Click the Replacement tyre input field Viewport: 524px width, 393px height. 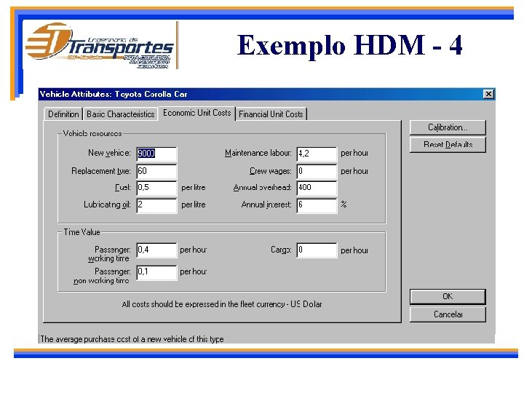pos(156,171)
